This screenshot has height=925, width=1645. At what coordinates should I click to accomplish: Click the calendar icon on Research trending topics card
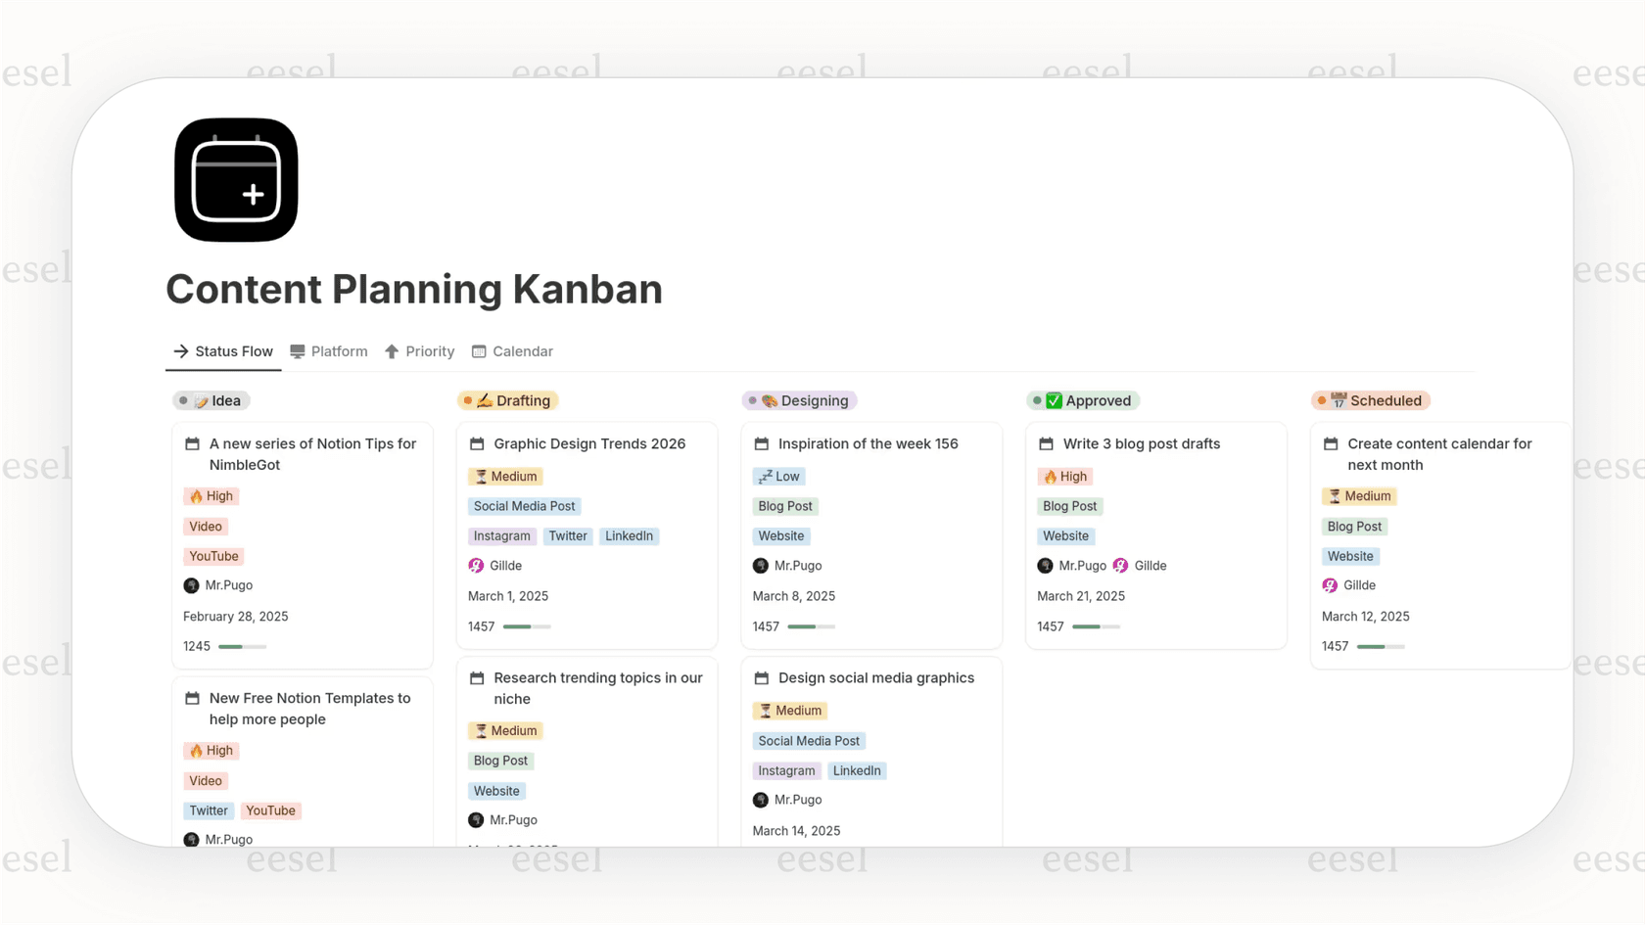point(477,677)
